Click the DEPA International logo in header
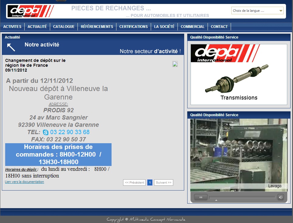The width and height of the screenshot is (293, 223). pyautogui.click(x=30, y=11)
